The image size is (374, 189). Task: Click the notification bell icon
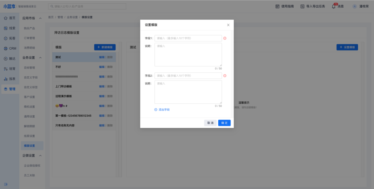[333, 6]
